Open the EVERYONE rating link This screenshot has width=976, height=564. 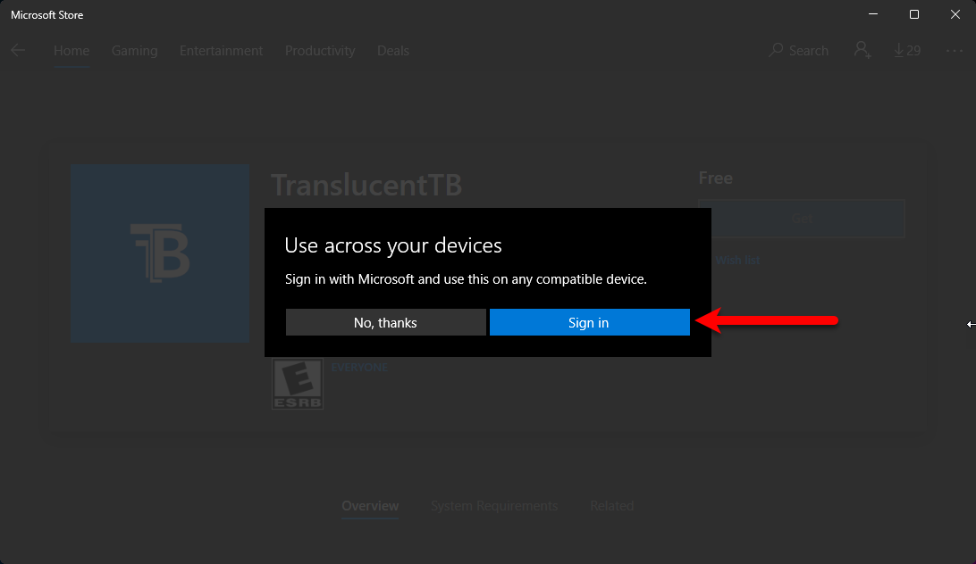[x=359, y=368]
